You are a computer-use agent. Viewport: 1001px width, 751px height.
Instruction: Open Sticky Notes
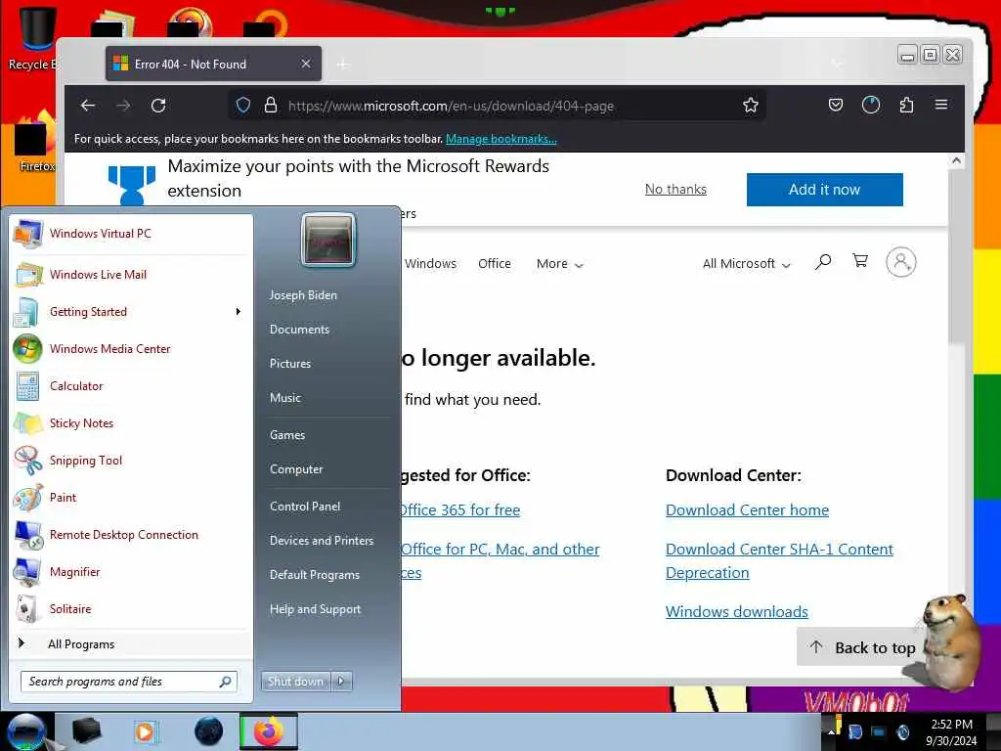(x=130, y=422)
